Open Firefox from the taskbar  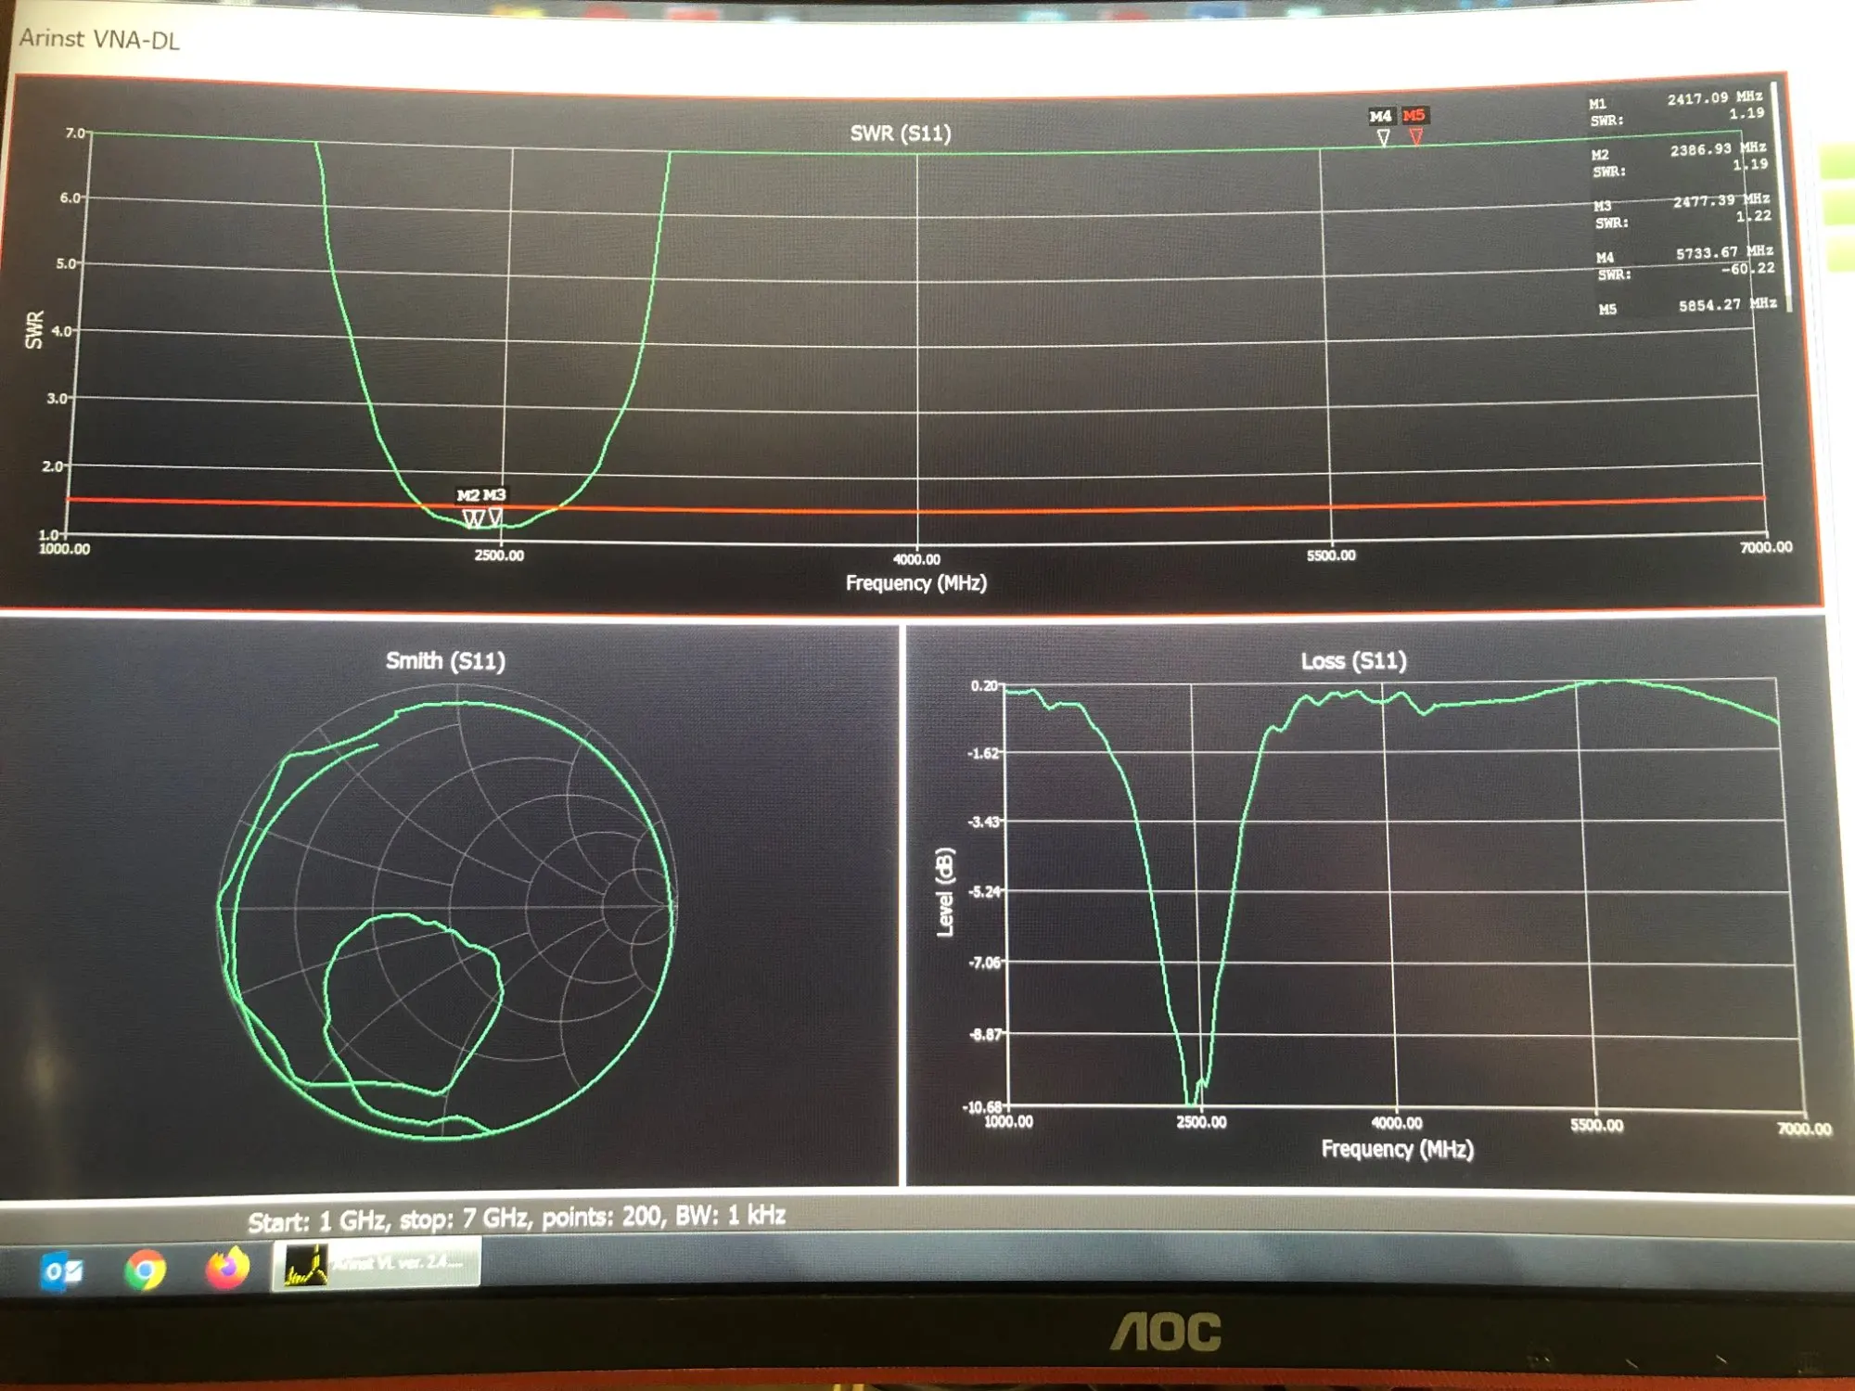click(226, 1268)
